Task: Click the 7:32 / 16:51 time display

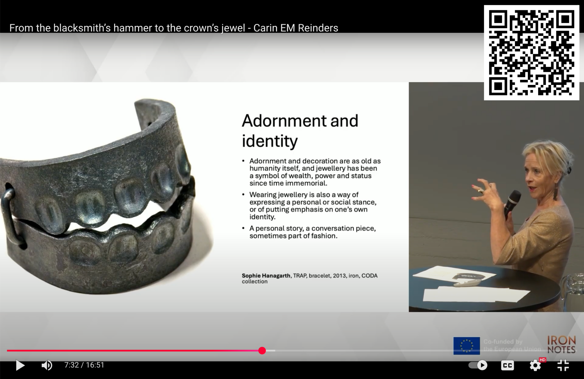Action: (84, 365)
